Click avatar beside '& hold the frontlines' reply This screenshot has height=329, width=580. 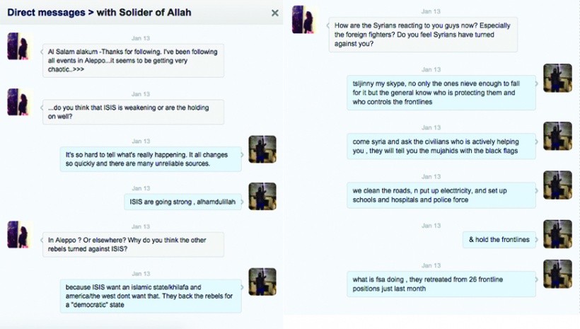[x=557, y=234]
